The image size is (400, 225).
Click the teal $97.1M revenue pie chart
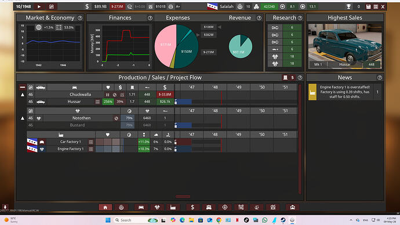point(241,46)
